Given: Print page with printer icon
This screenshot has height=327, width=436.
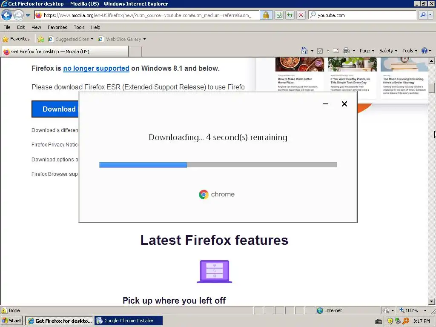Looking at the screenshot, I should 346,51.
